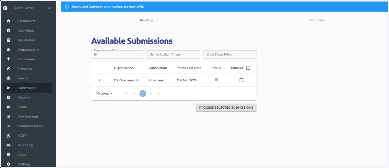Open the Client Demo dropdown
The width and height of the screenshot is (389, 168).
point(33,8)
